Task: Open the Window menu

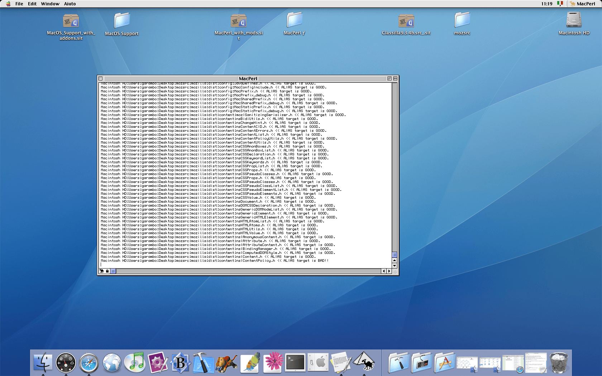Action: (50, 4)
